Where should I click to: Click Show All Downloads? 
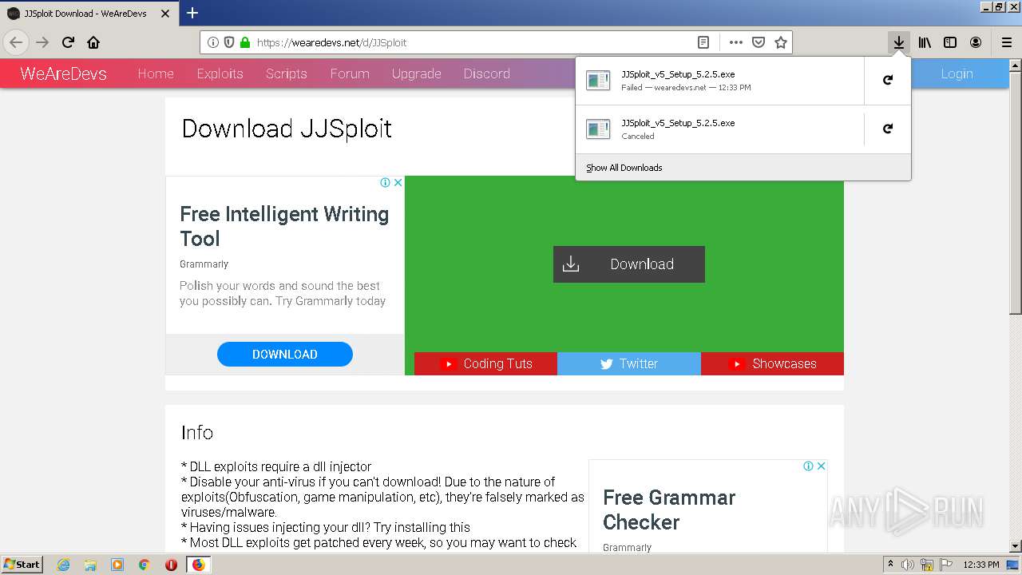coord(624,168)
